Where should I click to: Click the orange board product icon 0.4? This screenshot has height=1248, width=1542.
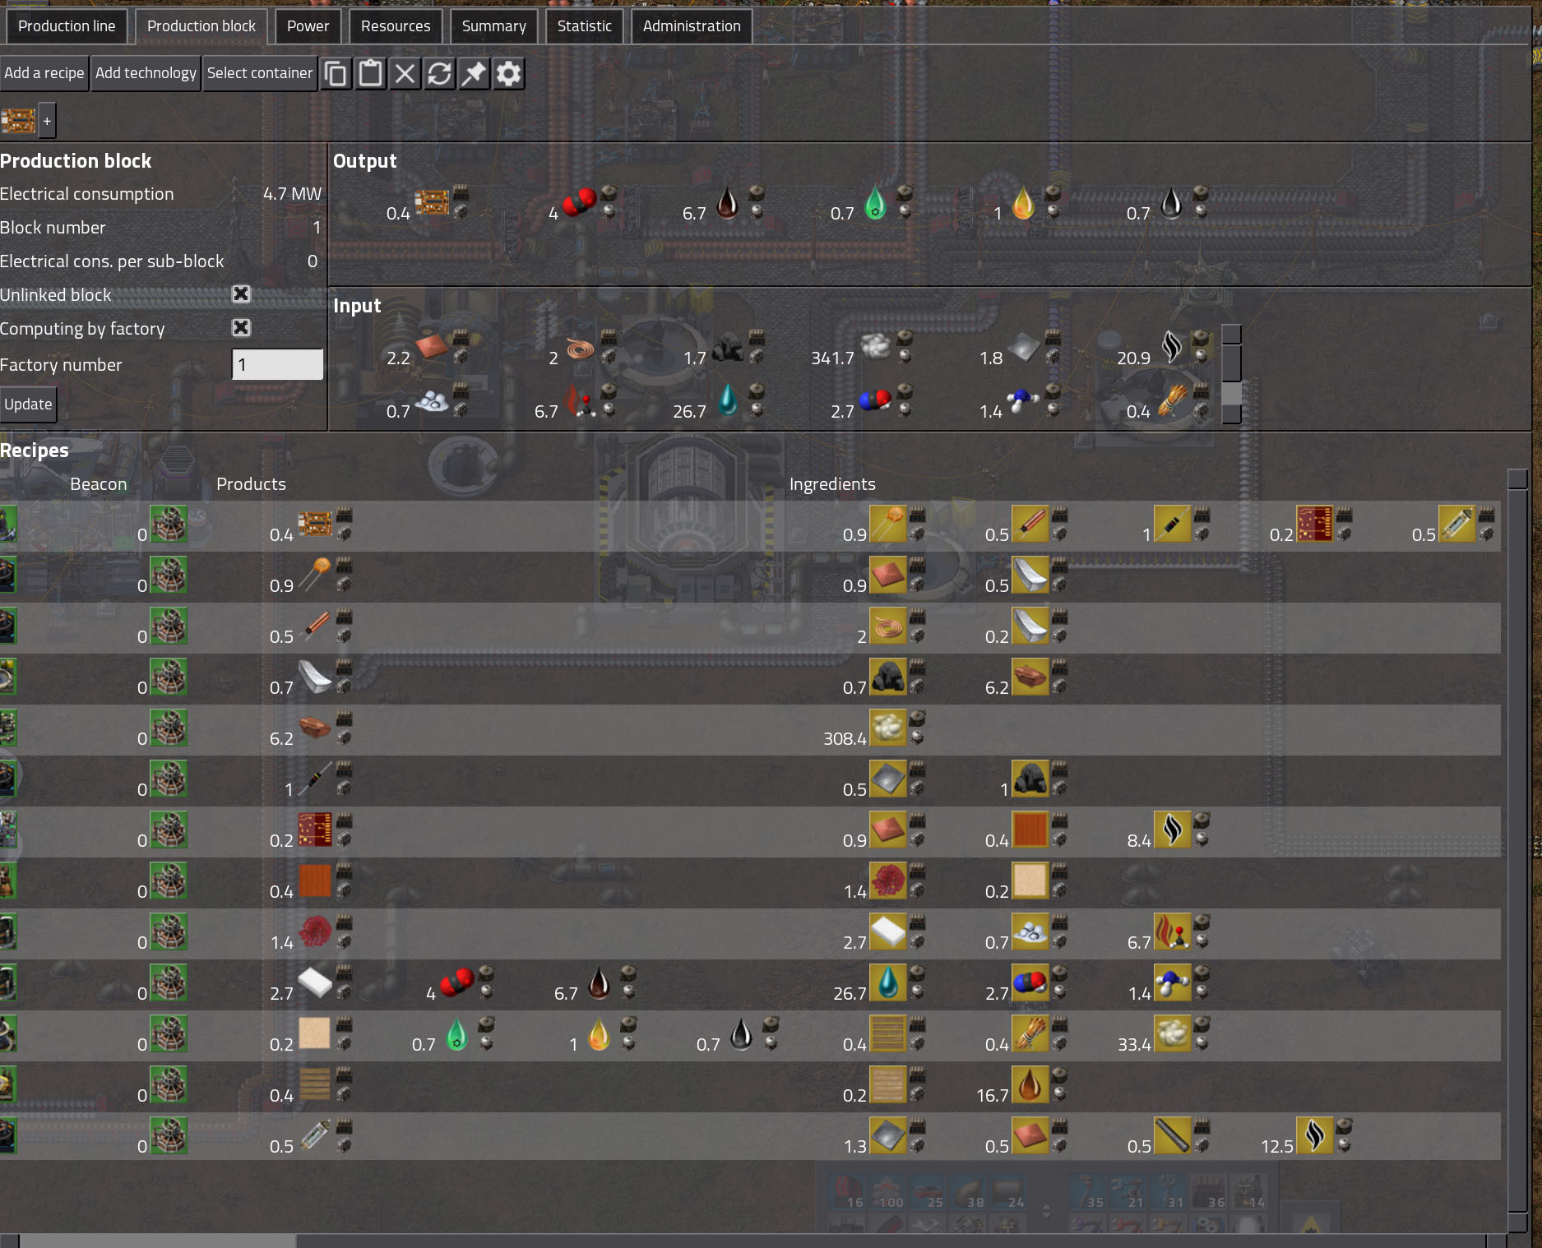coord(315,881)
